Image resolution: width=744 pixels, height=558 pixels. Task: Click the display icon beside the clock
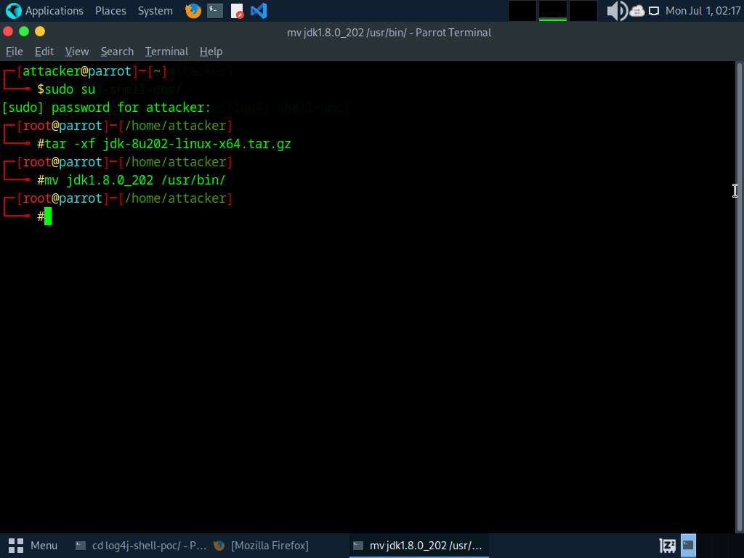654,11
